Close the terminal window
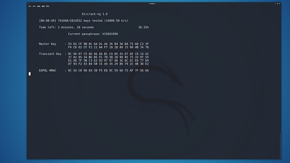Image resolution: width=290 pixels, height=163 pixels. click(280, 4)
